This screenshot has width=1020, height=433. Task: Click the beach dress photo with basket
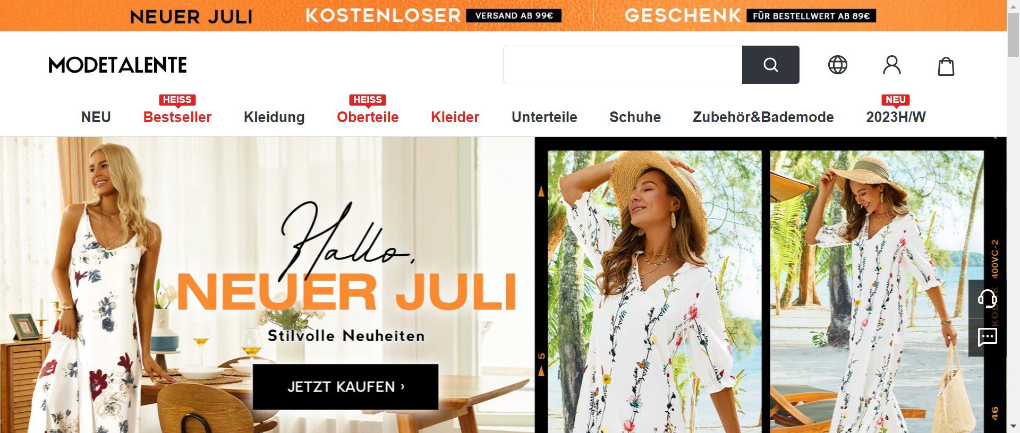click(877, 292)
